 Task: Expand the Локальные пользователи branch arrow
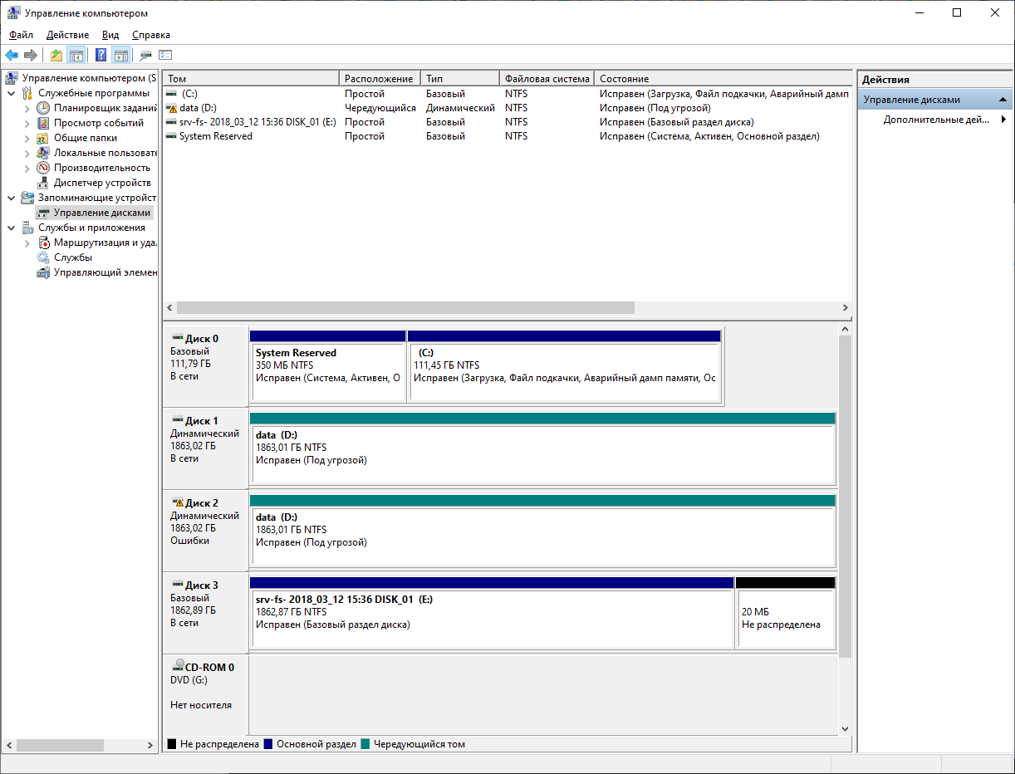click(x=27, y=153)
